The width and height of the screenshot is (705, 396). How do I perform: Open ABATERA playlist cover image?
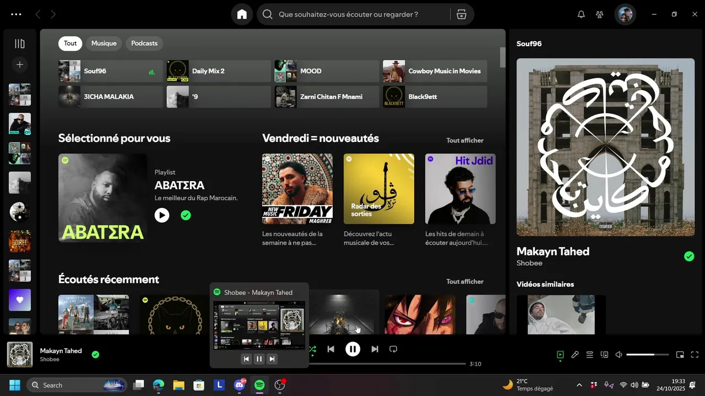102,197
